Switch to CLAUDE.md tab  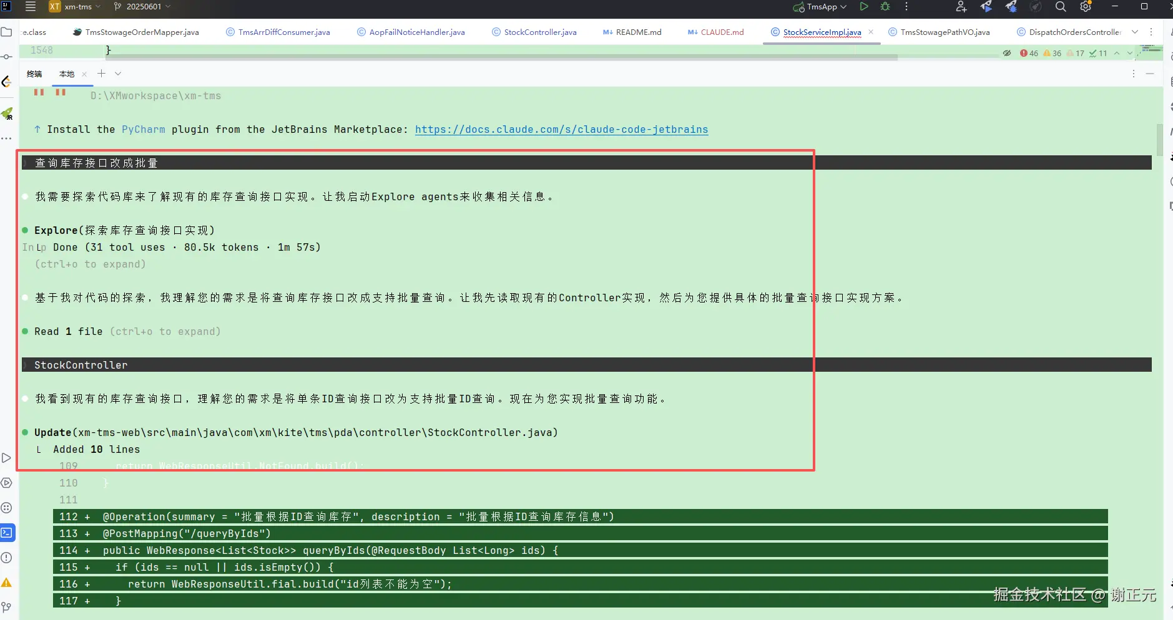715,32
